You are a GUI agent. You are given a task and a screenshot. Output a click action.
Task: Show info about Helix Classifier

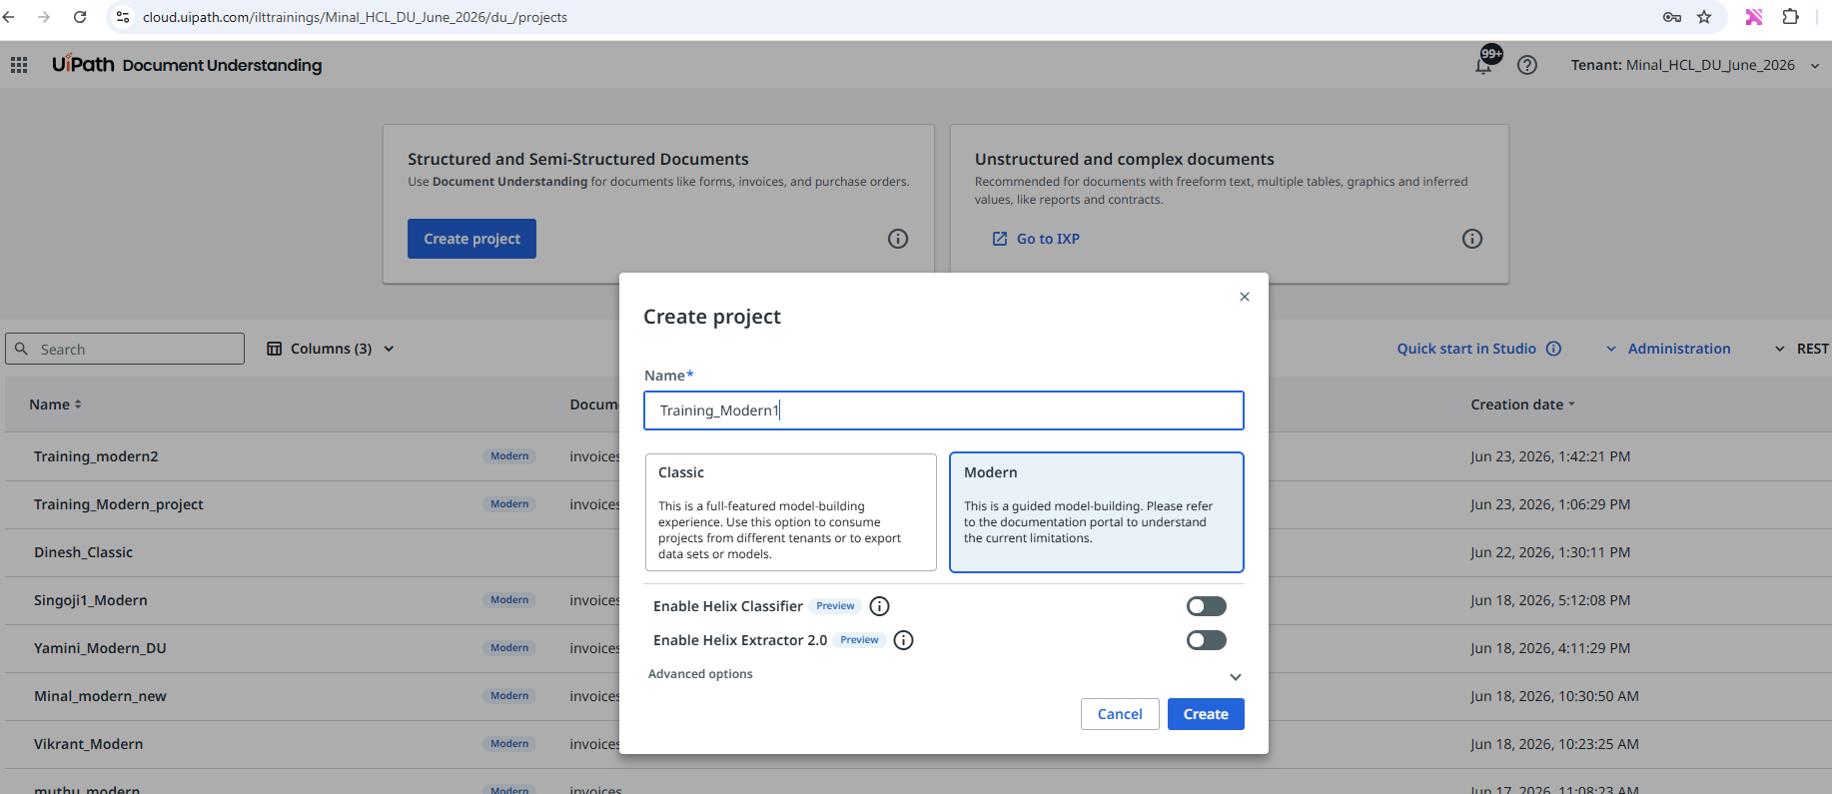(879, 606)
